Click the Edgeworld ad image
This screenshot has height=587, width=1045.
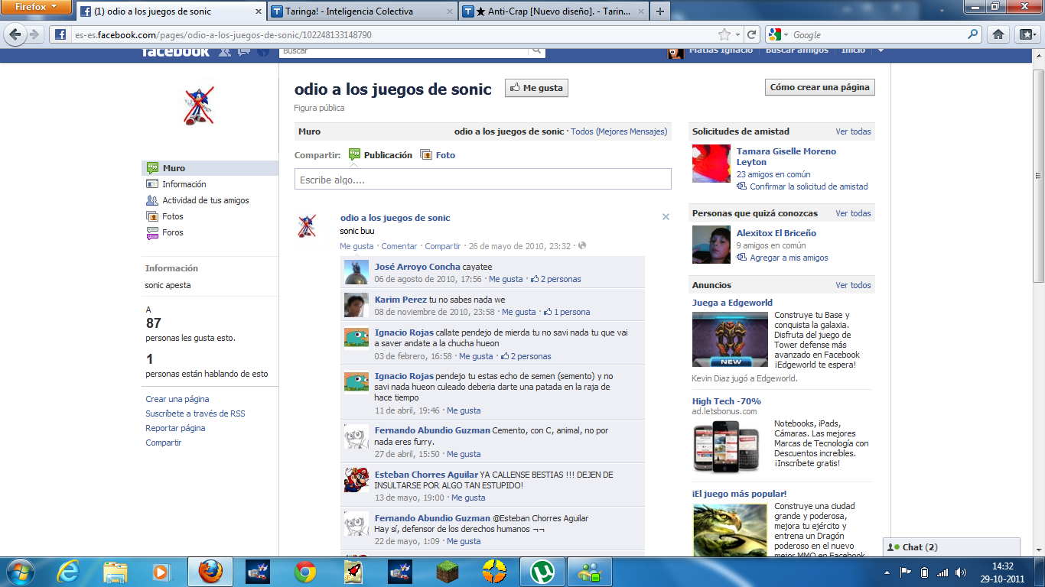(730, 339)
